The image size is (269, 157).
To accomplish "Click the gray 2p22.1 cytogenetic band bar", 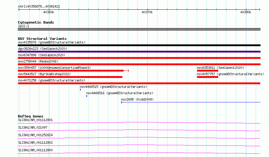I will click(x=139, y=29).
